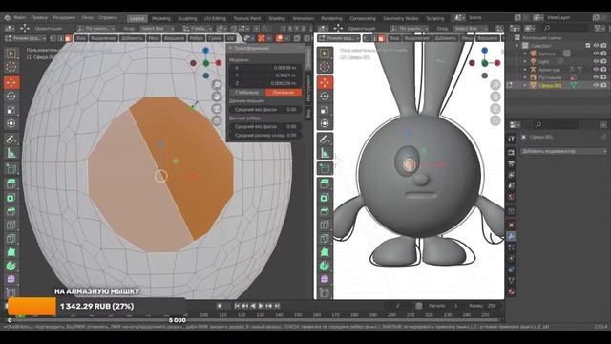Select the Annotate pencil tool in left viewport
The image size is (611, 344).
click(11, 140)
